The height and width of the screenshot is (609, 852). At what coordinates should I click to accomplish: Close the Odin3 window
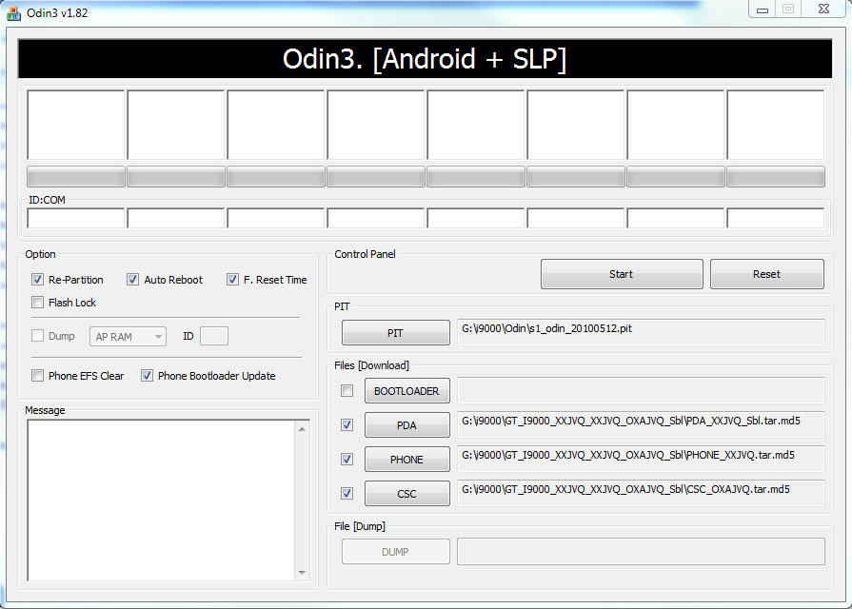(823, 10)
